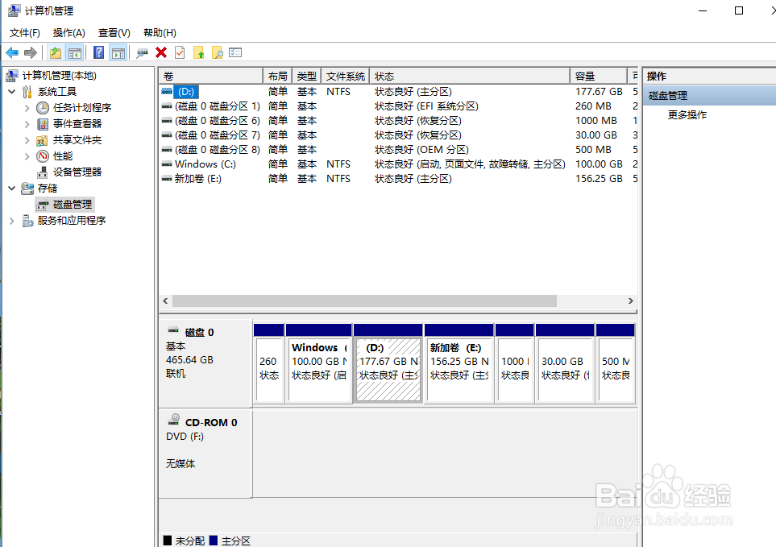The image size is (776, 547).
Task: Select 性能 tree node
Action: [63, 156]
